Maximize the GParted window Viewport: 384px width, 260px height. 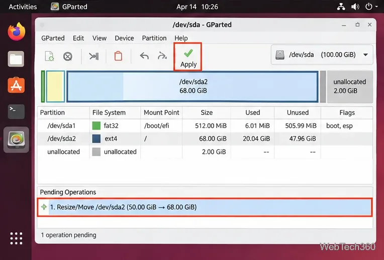357,25
